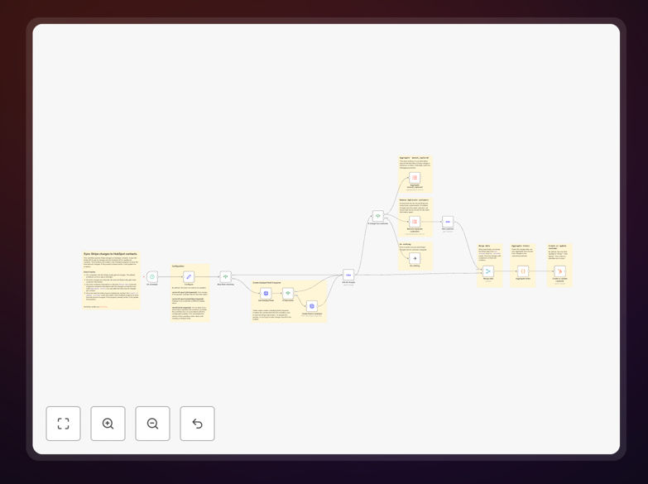The width and height of the screenshot is (648, 484).
Task: Select the Get customer Stripe node
Action: pos(448,222)
